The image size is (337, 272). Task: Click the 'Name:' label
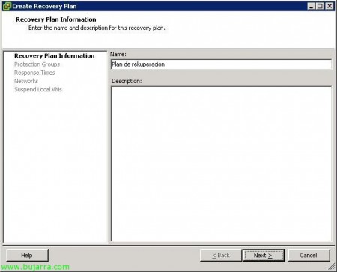tap(118, 54)
